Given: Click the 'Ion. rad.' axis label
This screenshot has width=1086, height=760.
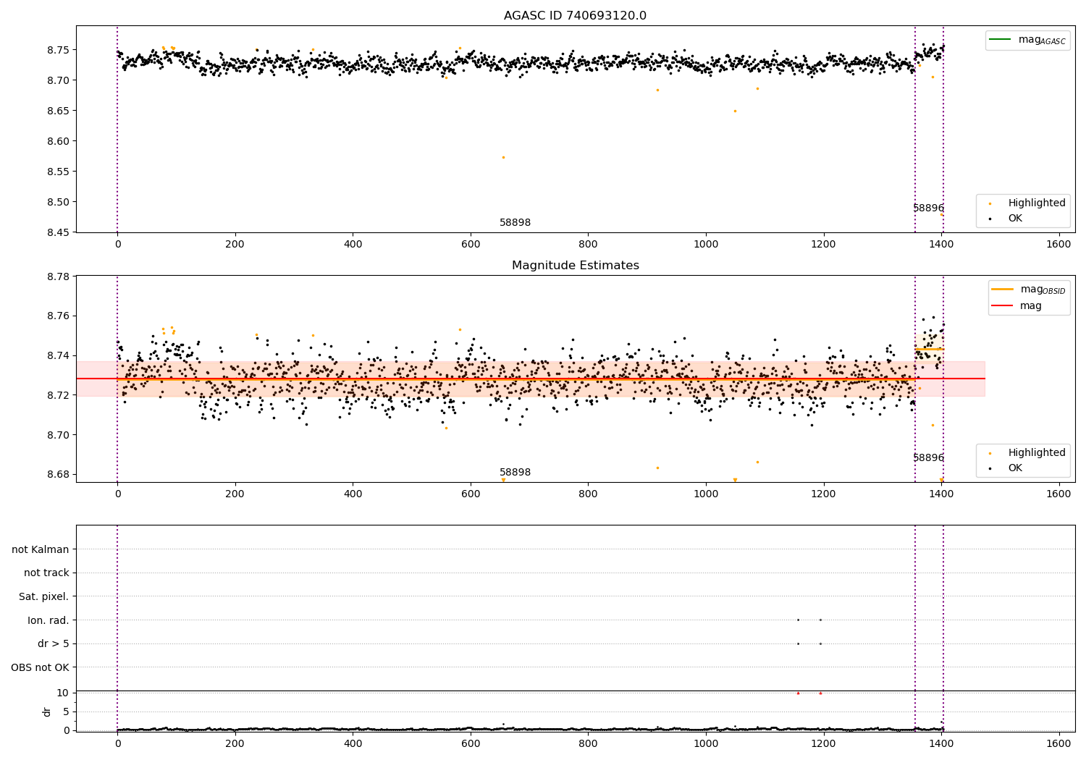Looking at the screenshot, I should pos(49,620).
